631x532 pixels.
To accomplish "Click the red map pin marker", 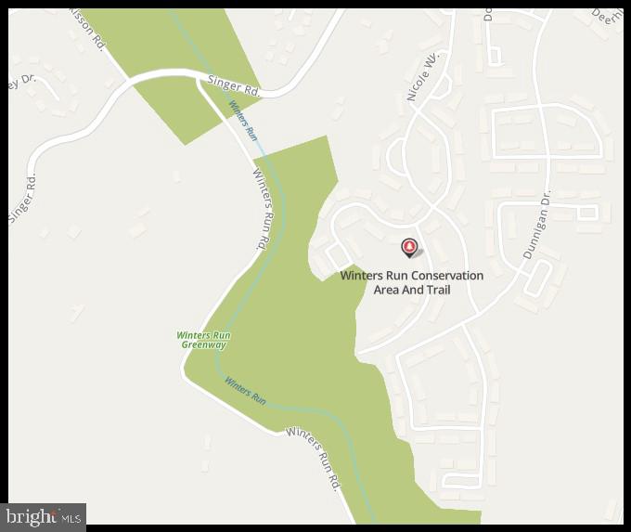I will coord(409,248).
